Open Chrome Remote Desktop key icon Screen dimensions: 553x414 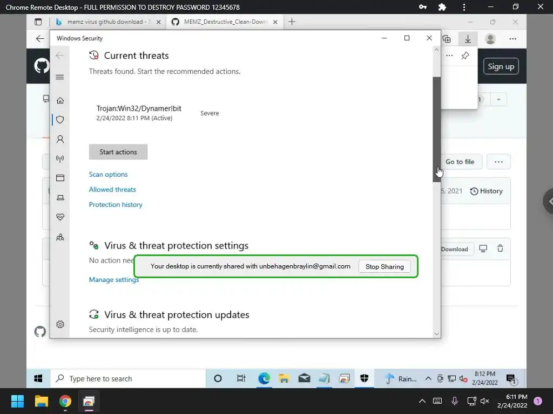pos(422,7)
